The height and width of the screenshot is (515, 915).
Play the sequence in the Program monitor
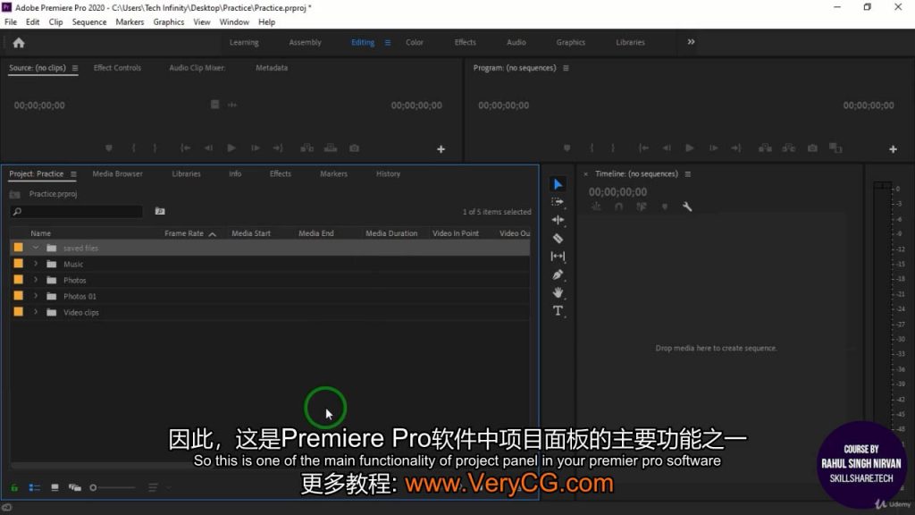click(x=690, y=148)
